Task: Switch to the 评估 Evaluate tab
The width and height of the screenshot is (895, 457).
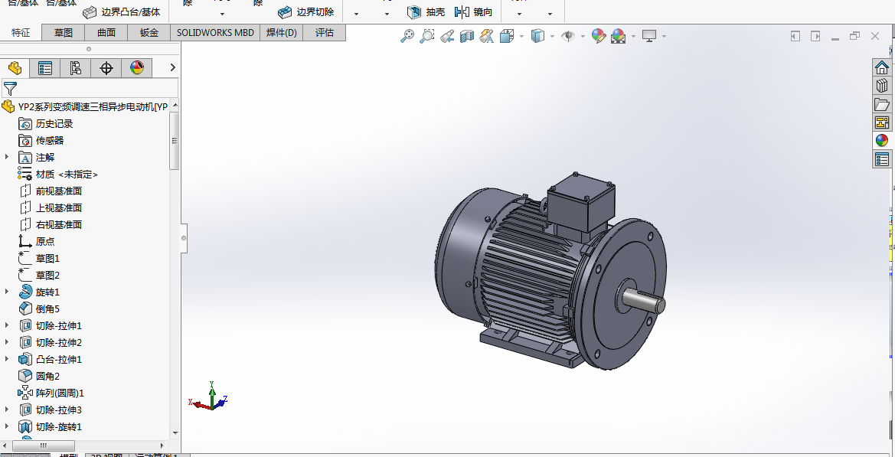Action: [x=324, y=32]
